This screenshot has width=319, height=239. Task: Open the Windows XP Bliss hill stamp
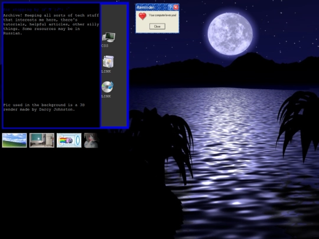tap(14, 140)
